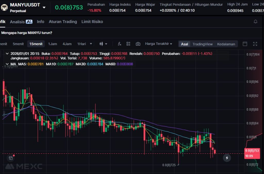264x174 pixels.
Task: Click the MANYU coin avatar icon
Action: (x=4, y=7)
